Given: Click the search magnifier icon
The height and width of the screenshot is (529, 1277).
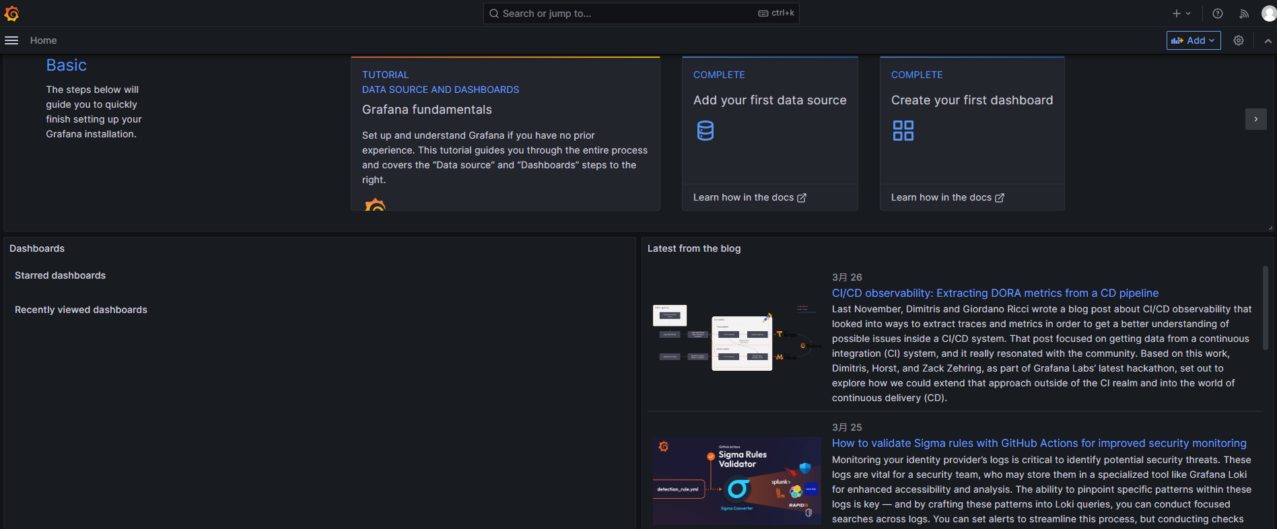Looking at the screenshot, I should pos(494,13).
